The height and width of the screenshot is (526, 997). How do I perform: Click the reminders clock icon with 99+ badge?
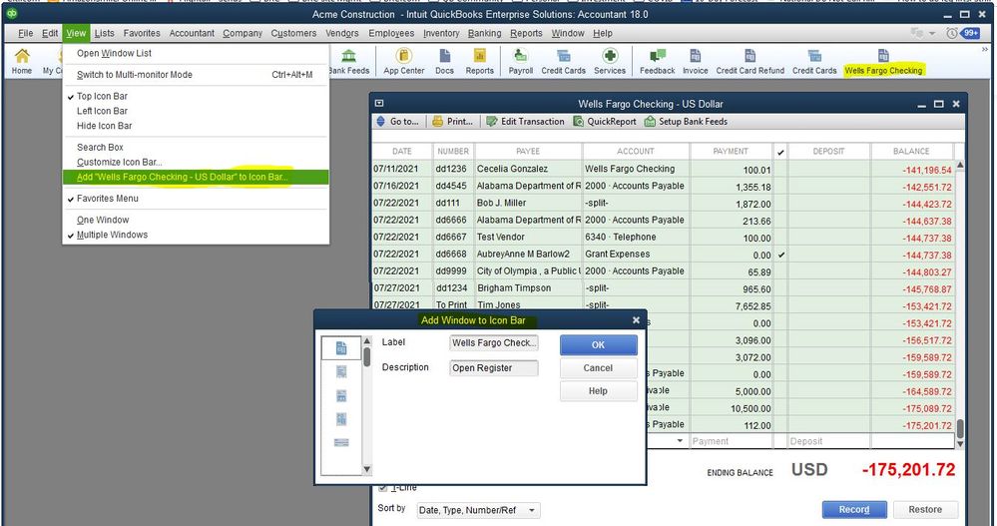click(x=963, y=33)
